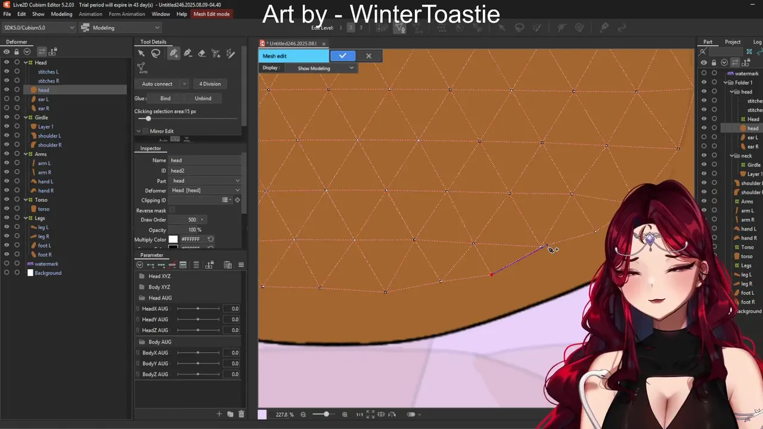
Task: Open the File menu
Action: 7,14
